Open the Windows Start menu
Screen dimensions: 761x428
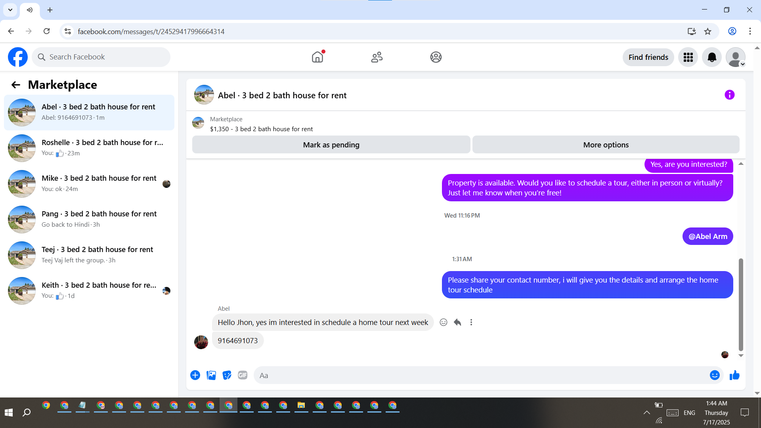(x=9, y=413)
